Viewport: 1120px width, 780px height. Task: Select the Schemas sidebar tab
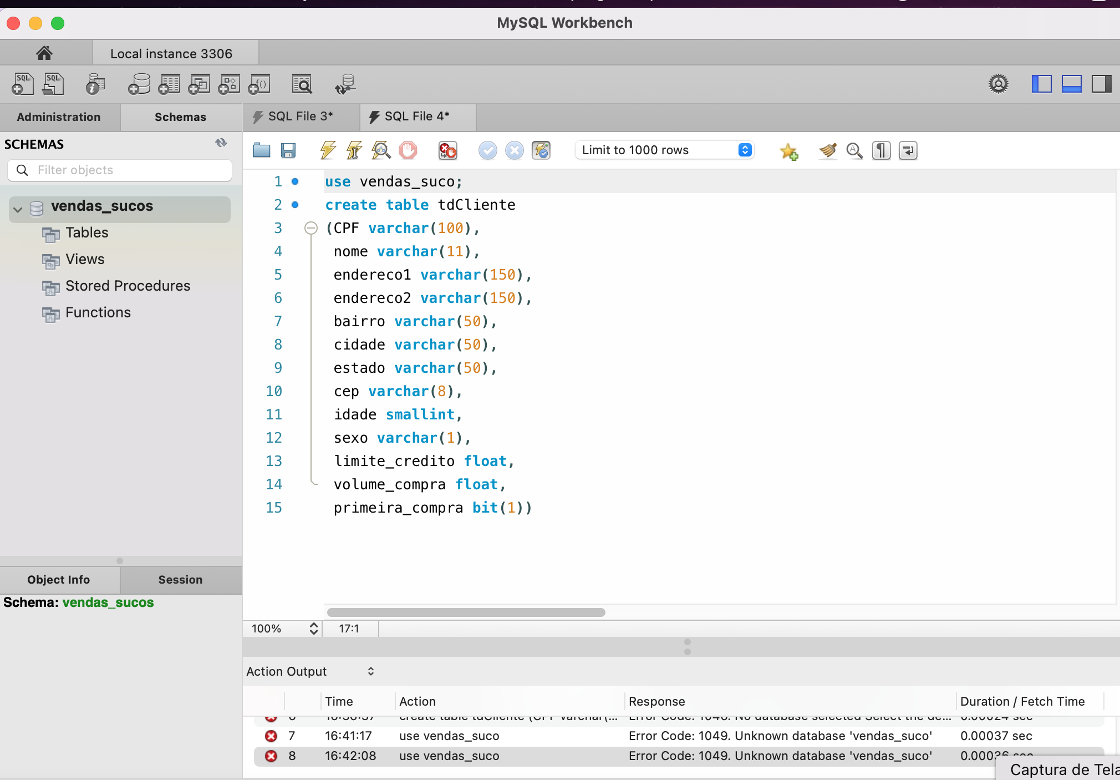pos(180,117)
